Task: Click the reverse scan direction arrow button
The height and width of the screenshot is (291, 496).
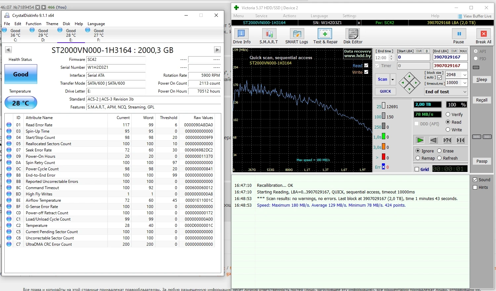Action: pos(434,140)
